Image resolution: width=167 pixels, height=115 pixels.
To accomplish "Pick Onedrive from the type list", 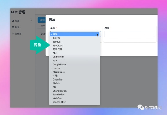I will tap(75, 80).
